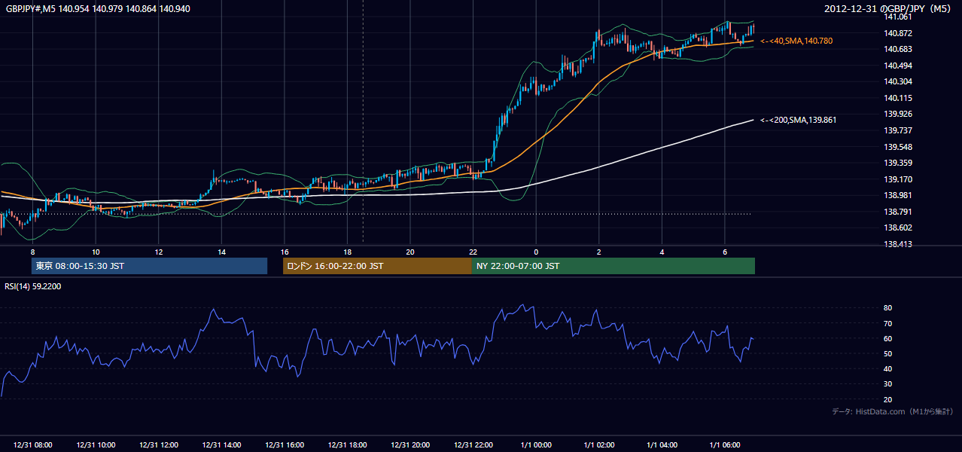Click RSI scale value 80
The height and width of the screenshot is (452, 962).
(887, 308)
